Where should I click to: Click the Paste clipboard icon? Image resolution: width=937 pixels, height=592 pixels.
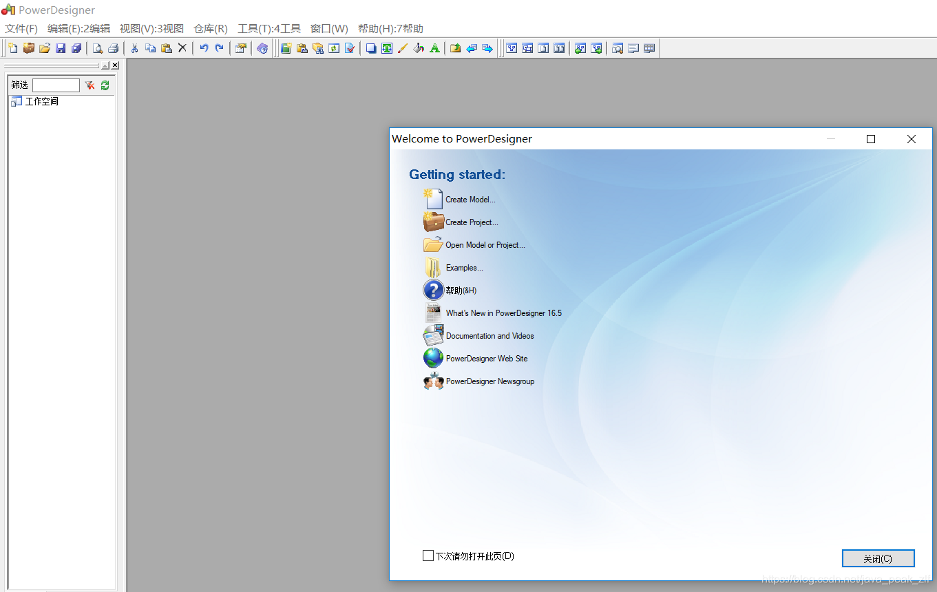click(x=167, y=48)
